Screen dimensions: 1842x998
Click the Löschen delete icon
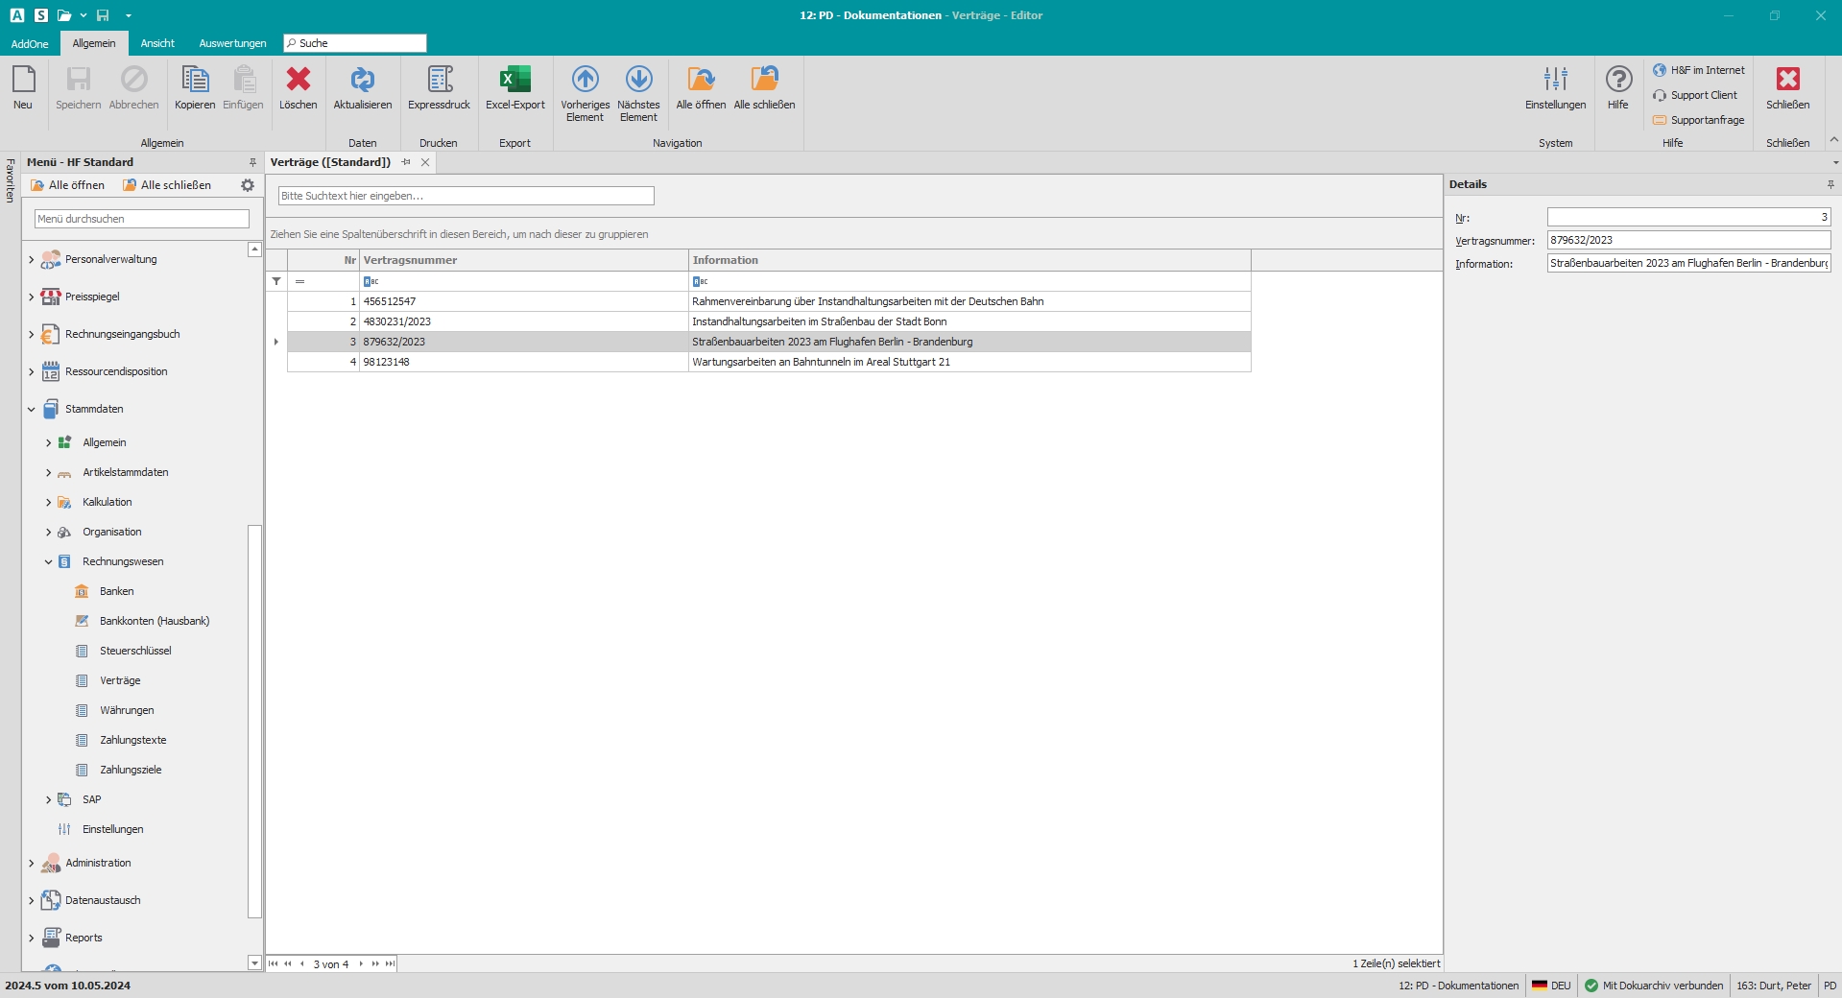(x=298, y=81)
